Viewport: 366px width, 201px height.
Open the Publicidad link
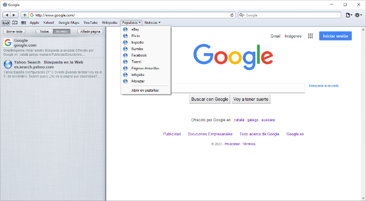click(172, 134)
